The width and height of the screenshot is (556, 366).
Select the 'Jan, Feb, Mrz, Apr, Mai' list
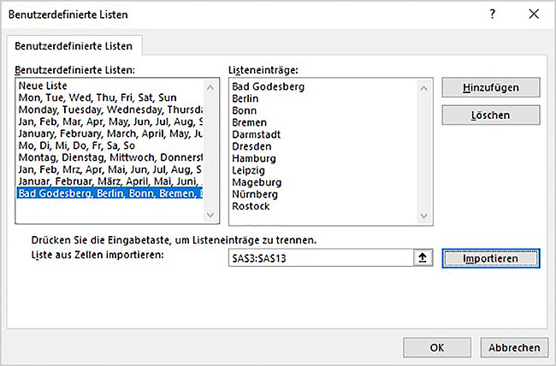110,169
